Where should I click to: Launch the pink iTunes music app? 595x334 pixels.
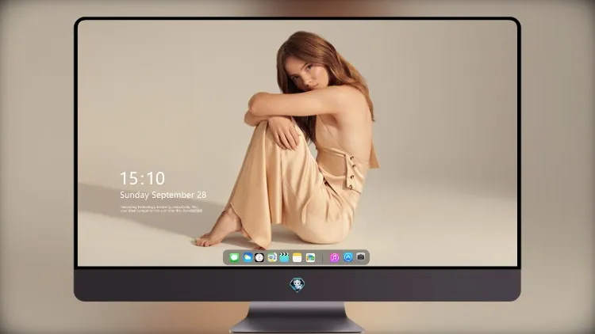[x=334, y=257]
